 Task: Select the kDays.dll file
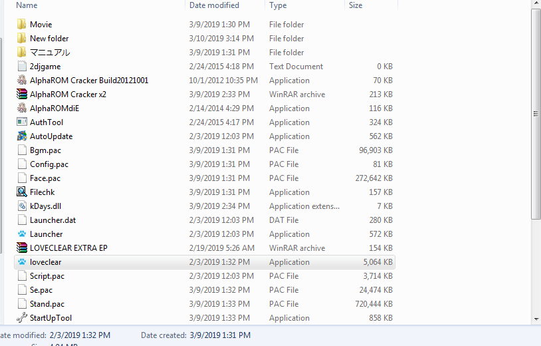pyautogui.click(x=45, y=206)
